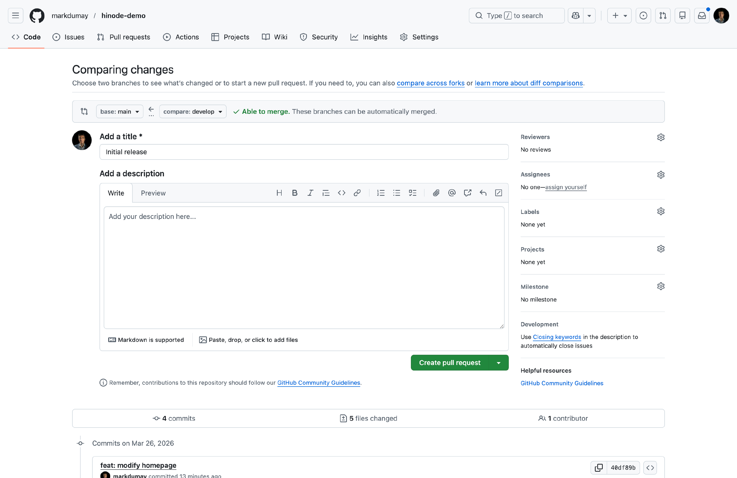Screen dimensions: 737x478
Task: Open the Reviewers gear settings
Action: [660, 137]
